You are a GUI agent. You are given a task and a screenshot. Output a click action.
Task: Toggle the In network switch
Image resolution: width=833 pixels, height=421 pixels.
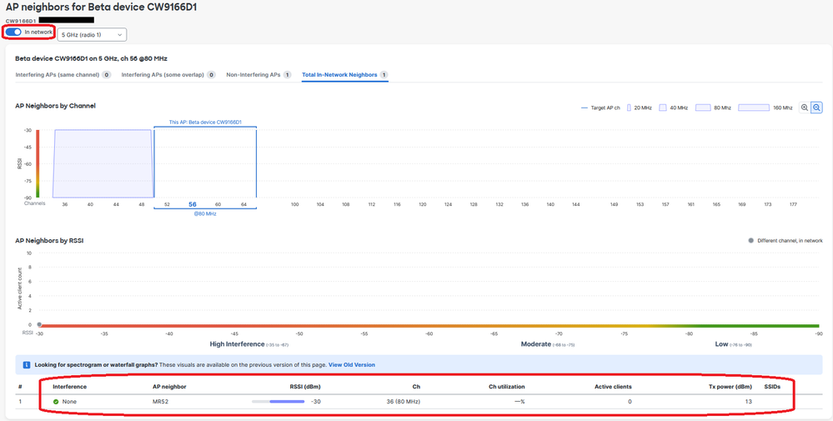click(x=14, y=33)
